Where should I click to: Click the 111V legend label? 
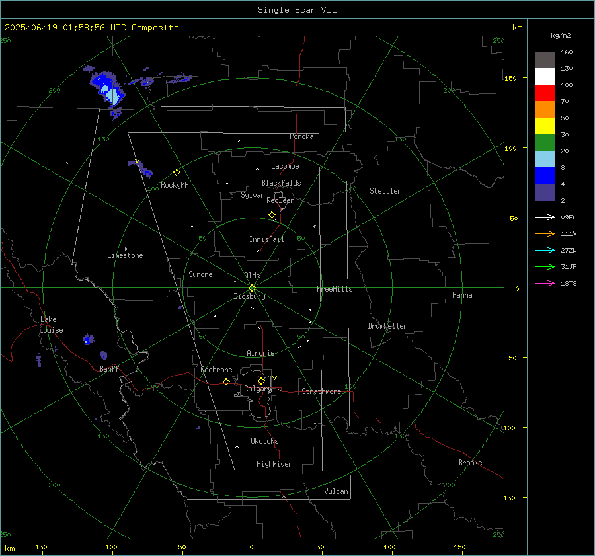569,234
